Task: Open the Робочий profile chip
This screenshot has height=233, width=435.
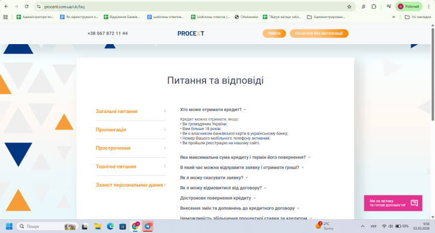Action: point(408,7)
